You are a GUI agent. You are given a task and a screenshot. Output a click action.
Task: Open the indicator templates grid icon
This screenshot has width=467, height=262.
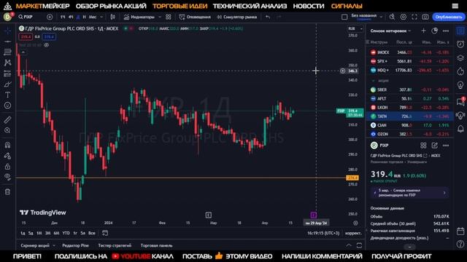[169, 17]
